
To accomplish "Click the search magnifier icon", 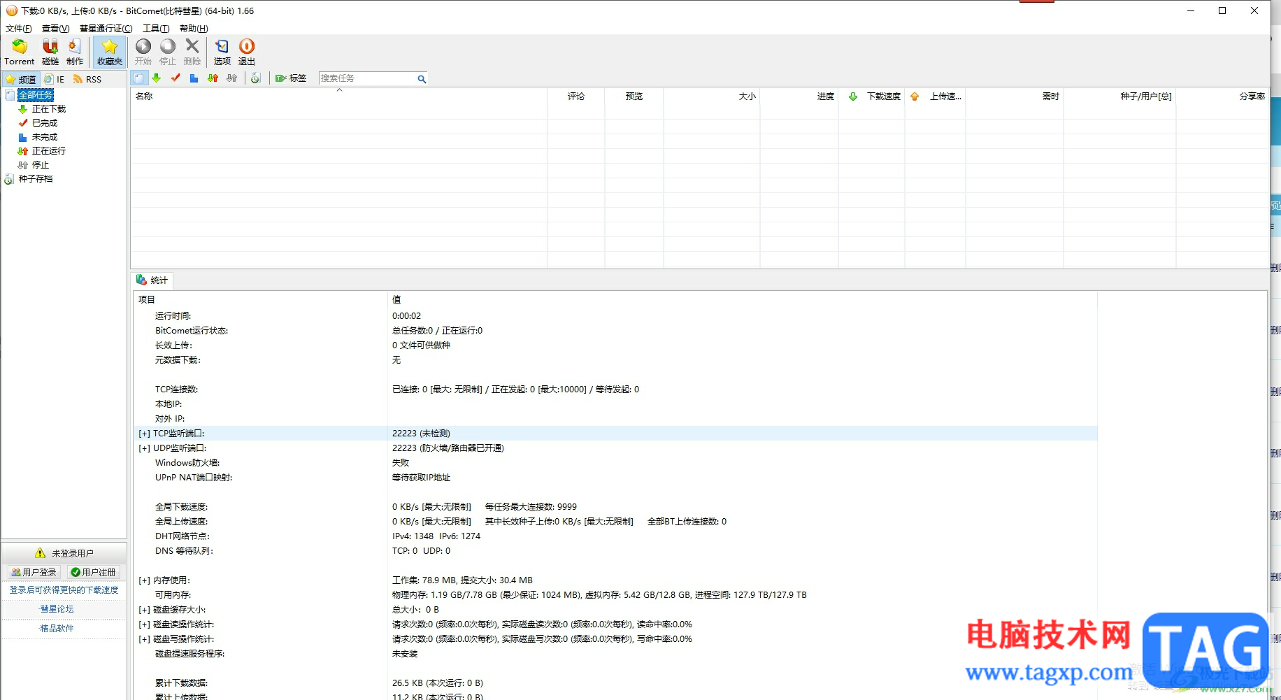I will point(422,79).
